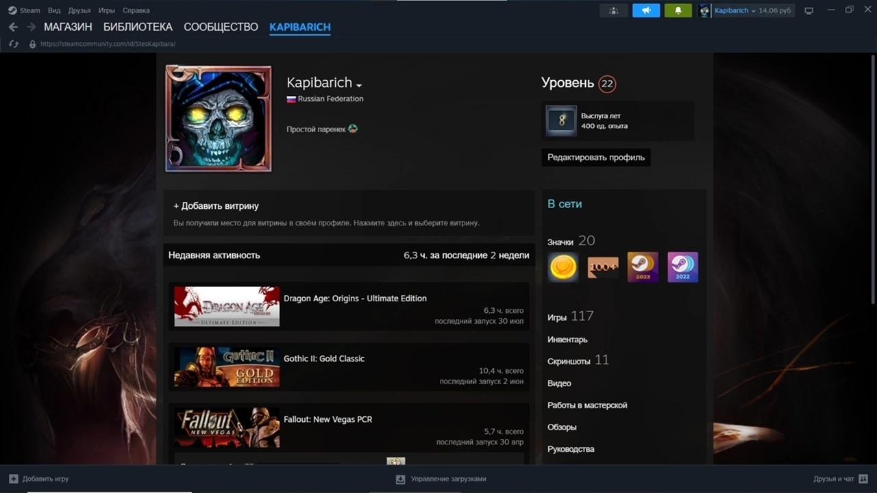Go to the СООБЩЕСТВО tab
This screenshot has height=493, width=877.
pyautogui.click(x=221, y=27)
